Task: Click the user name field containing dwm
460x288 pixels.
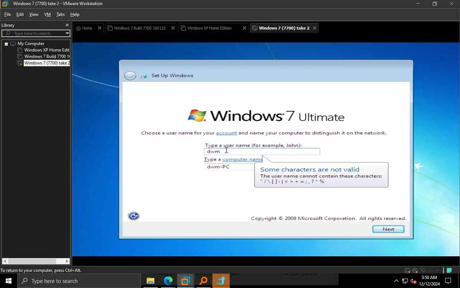Action: [262, 152]
